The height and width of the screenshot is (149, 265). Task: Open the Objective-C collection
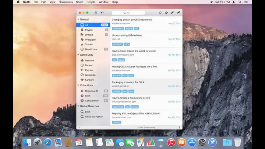91,91
